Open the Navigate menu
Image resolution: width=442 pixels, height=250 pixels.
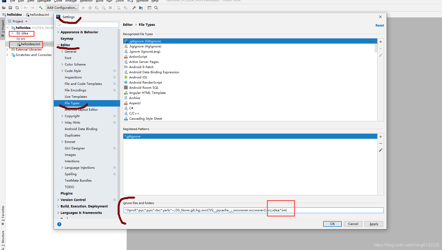pos(44,1)
